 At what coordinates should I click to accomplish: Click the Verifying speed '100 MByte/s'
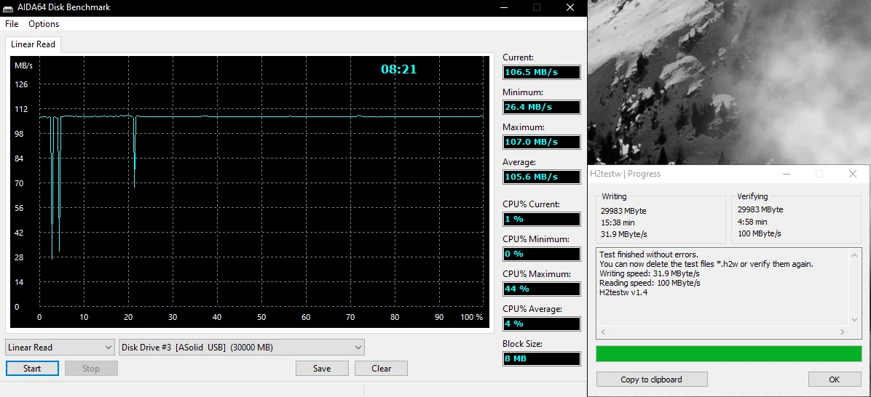coord(760,233)
